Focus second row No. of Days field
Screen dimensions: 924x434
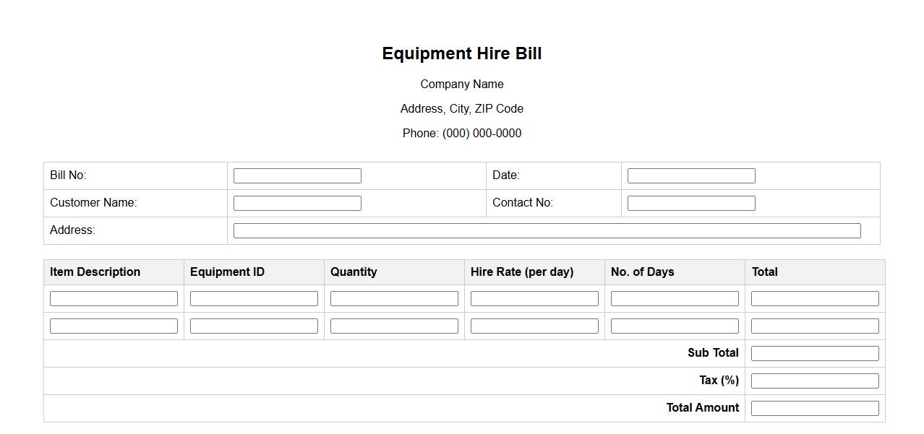point(675,326)
